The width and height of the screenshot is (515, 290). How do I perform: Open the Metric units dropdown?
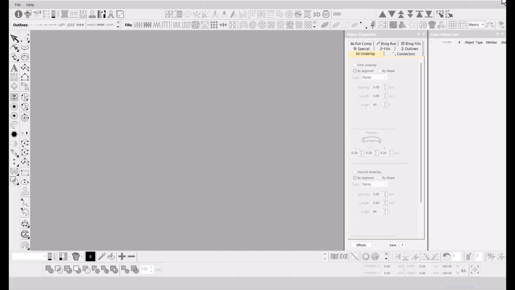476,25
